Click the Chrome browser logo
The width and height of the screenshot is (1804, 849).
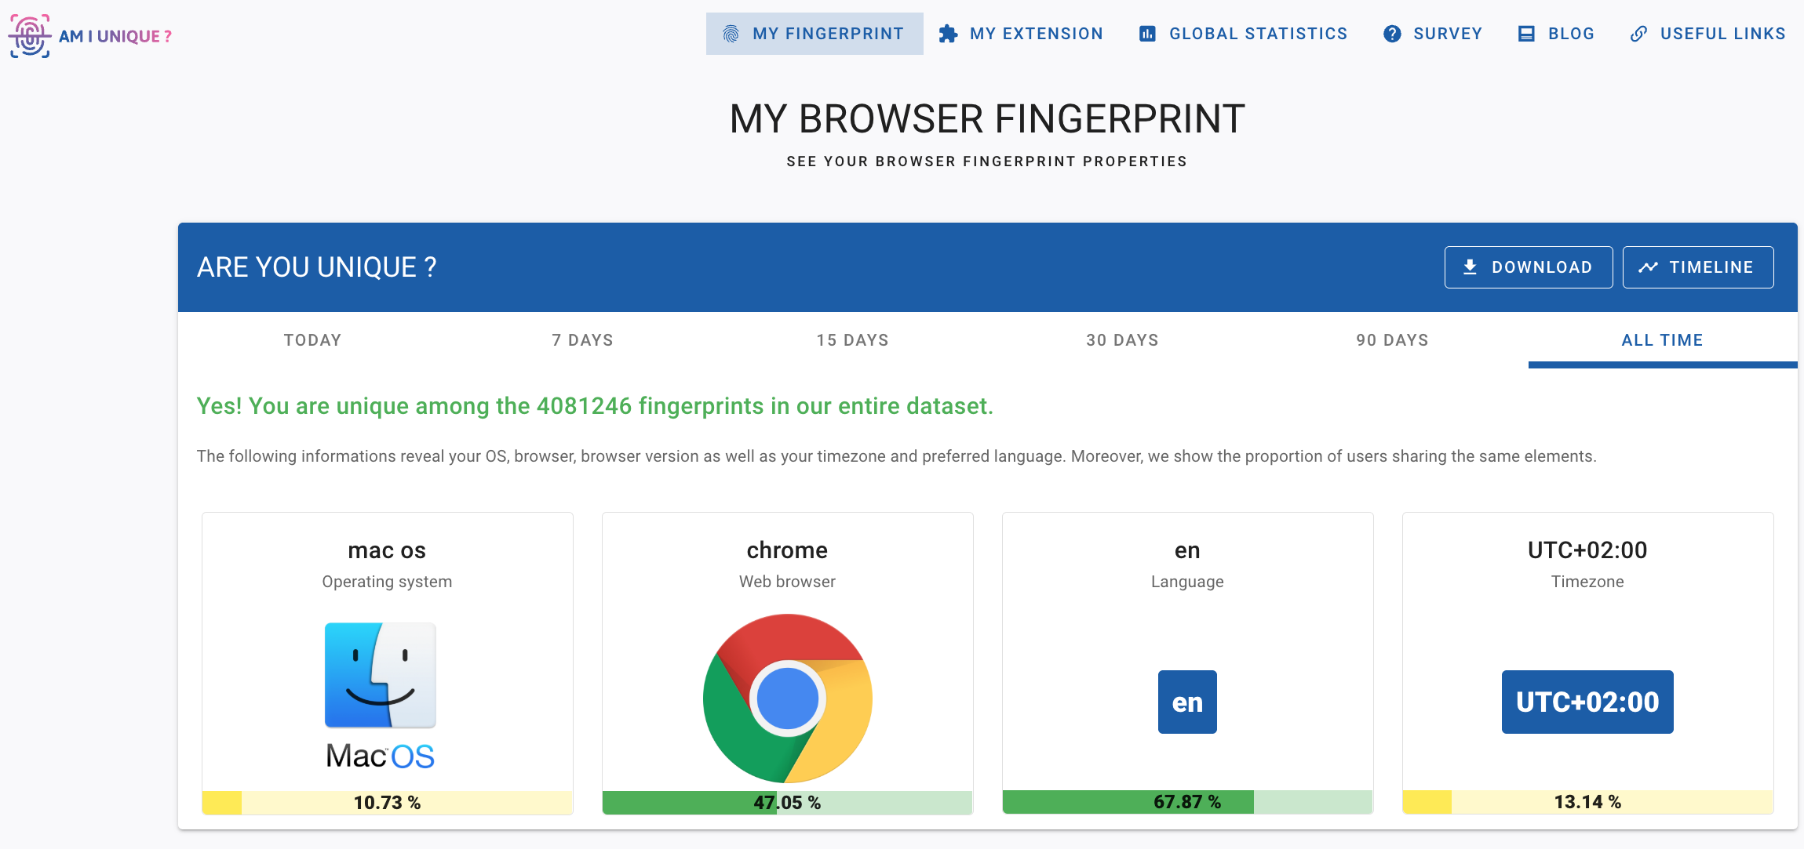[x=788, y=698]
